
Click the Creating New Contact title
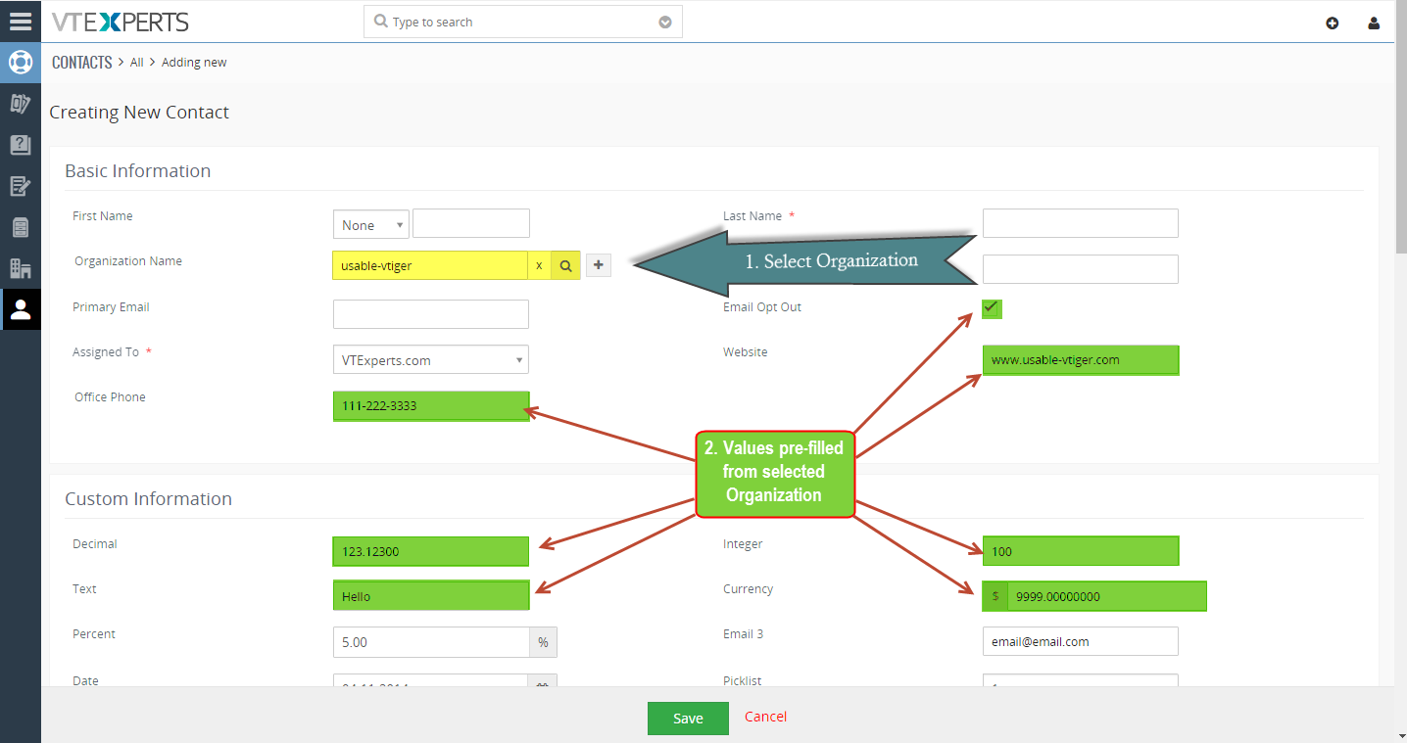pyautogui.click(x=139, y=113)
